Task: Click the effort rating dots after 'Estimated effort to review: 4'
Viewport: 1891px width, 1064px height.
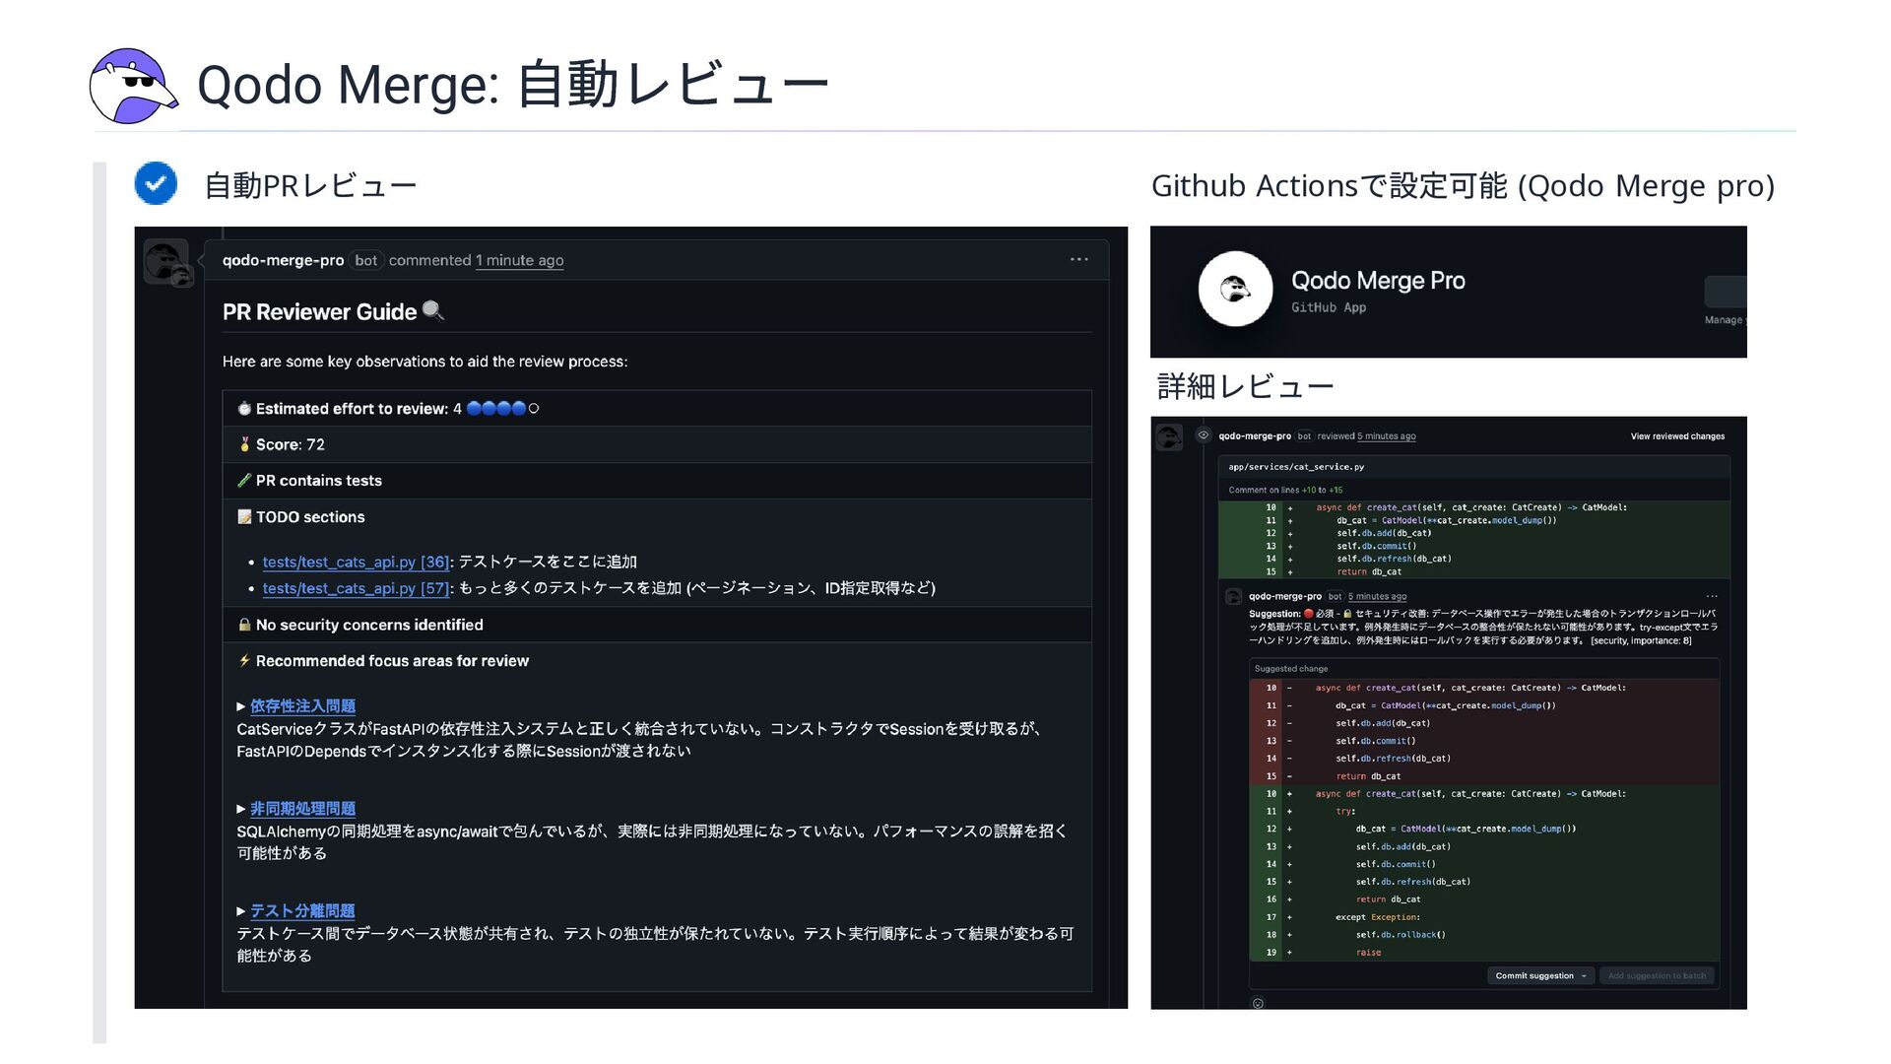Action: (502, 409)
